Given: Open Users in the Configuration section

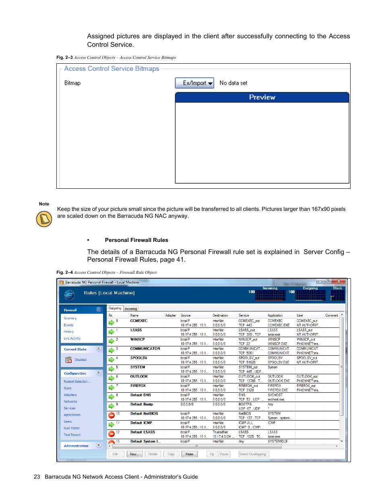Looking at the screenshot, I should (68, 421).
